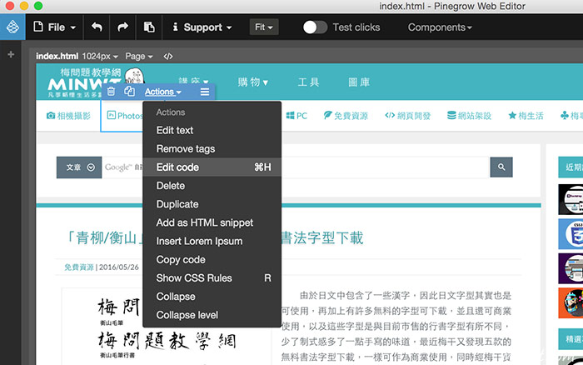Click the plus icon in left sidebar
This screenshot has width=583, height=365.
[11, 54]
